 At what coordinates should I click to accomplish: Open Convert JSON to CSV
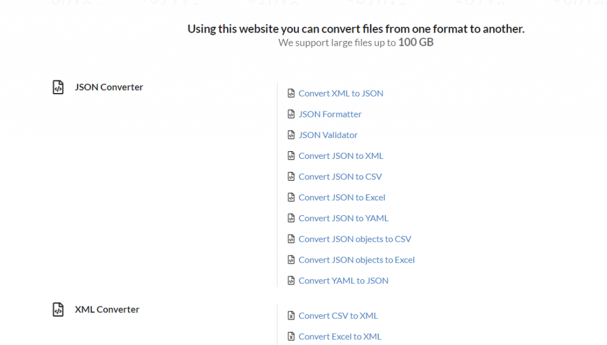[340, 176]
